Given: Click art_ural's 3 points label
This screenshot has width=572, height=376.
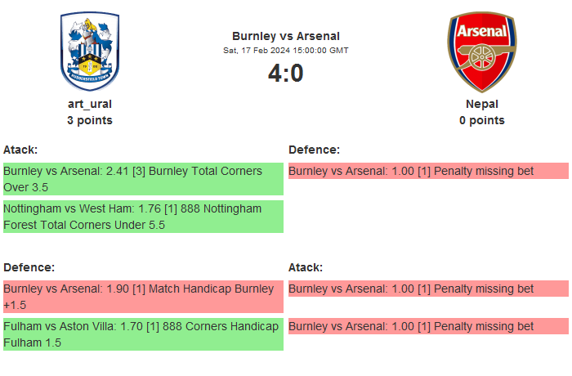Looking at the screenshot, I should click(90, 120).
